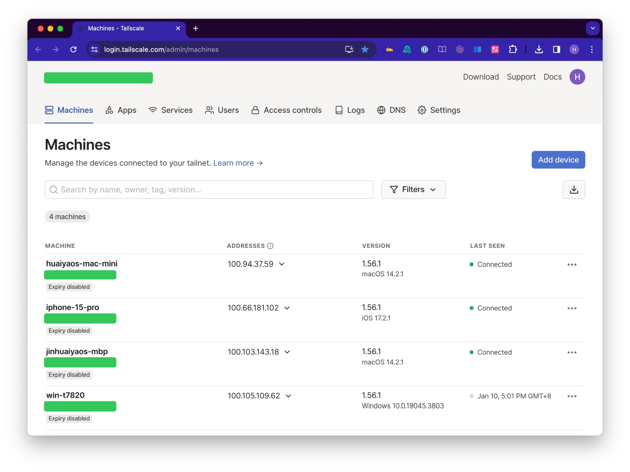Screen dimensions: 630x472
Task: Switch to the Access controls tab
Action: pos(286,110)
